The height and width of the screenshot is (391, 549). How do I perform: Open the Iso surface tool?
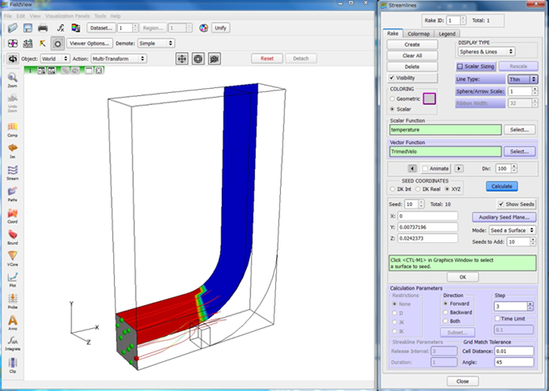tap(13, 149)
